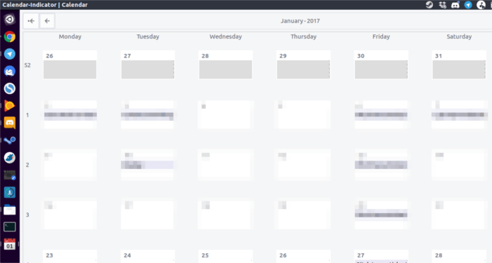Select the day cell for Friday 30
The image size is (492, 263).
coord(381,65)
